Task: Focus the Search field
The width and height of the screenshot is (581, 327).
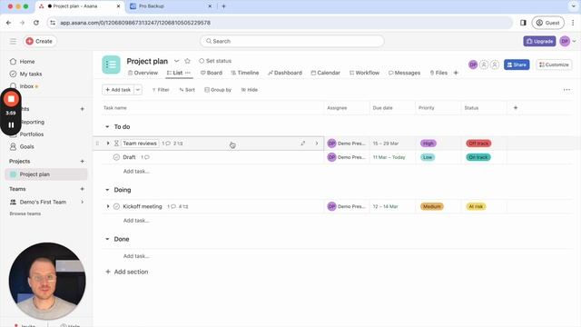Action: (x=292, y=41)
